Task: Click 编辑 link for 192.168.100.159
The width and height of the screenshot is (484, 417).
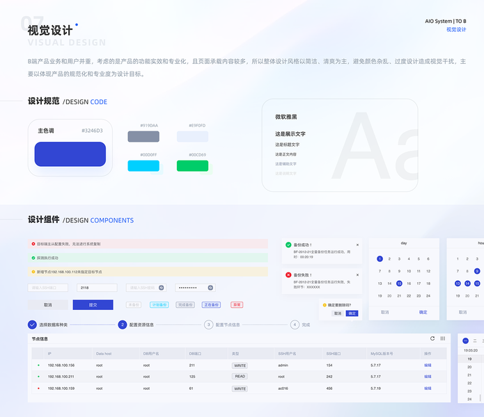Action: [x=428, y=389]
